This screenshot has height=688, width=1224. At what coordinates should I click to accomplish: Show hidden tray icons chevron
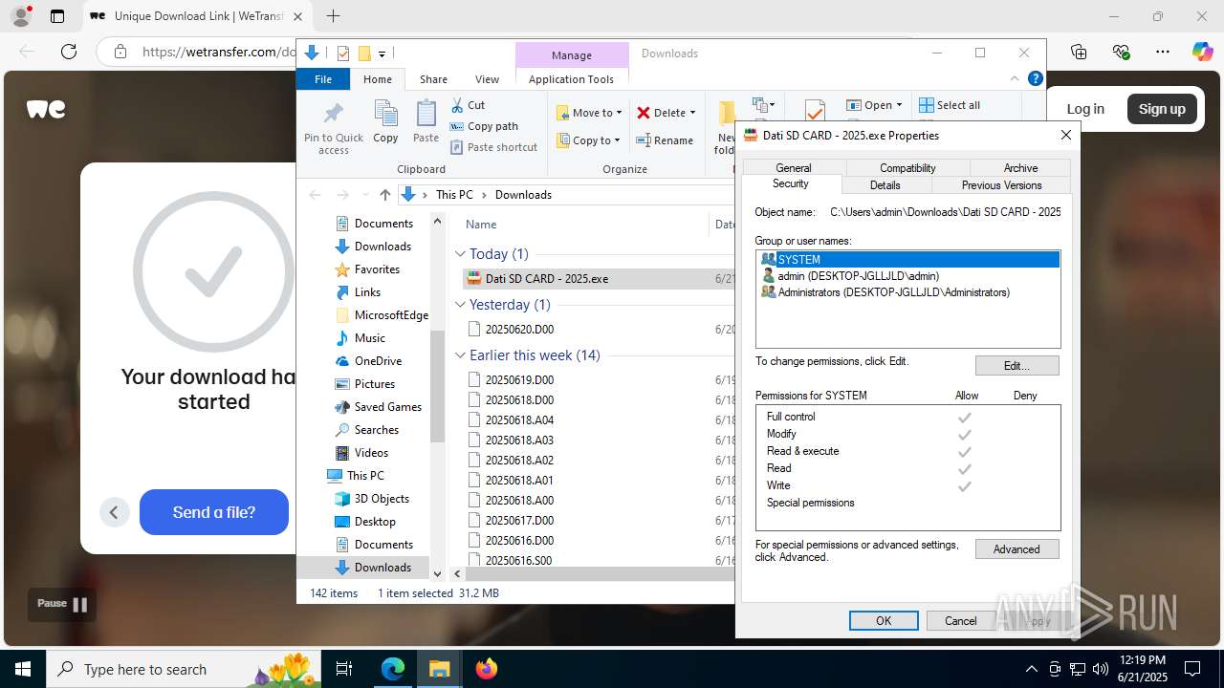(1031, 669)
